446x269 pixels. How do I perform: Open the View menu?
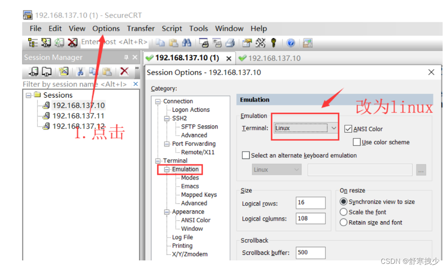pyautogui.click(x=77, y=28)
